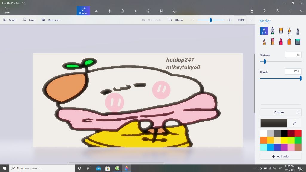Image resolution: width=306 pixels, height=172 pixels.
Task: Click the Add color button
Action: (281, 156)
